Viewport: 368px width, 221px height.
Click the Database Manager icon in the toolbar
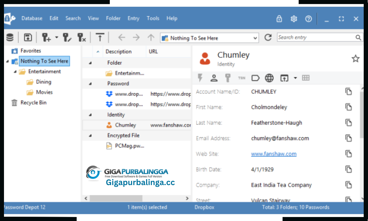point(10,38)
